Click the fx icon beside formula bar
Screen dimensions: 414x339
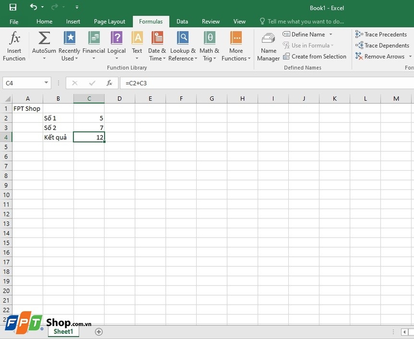pyautogui.click(x=109, y=83)
